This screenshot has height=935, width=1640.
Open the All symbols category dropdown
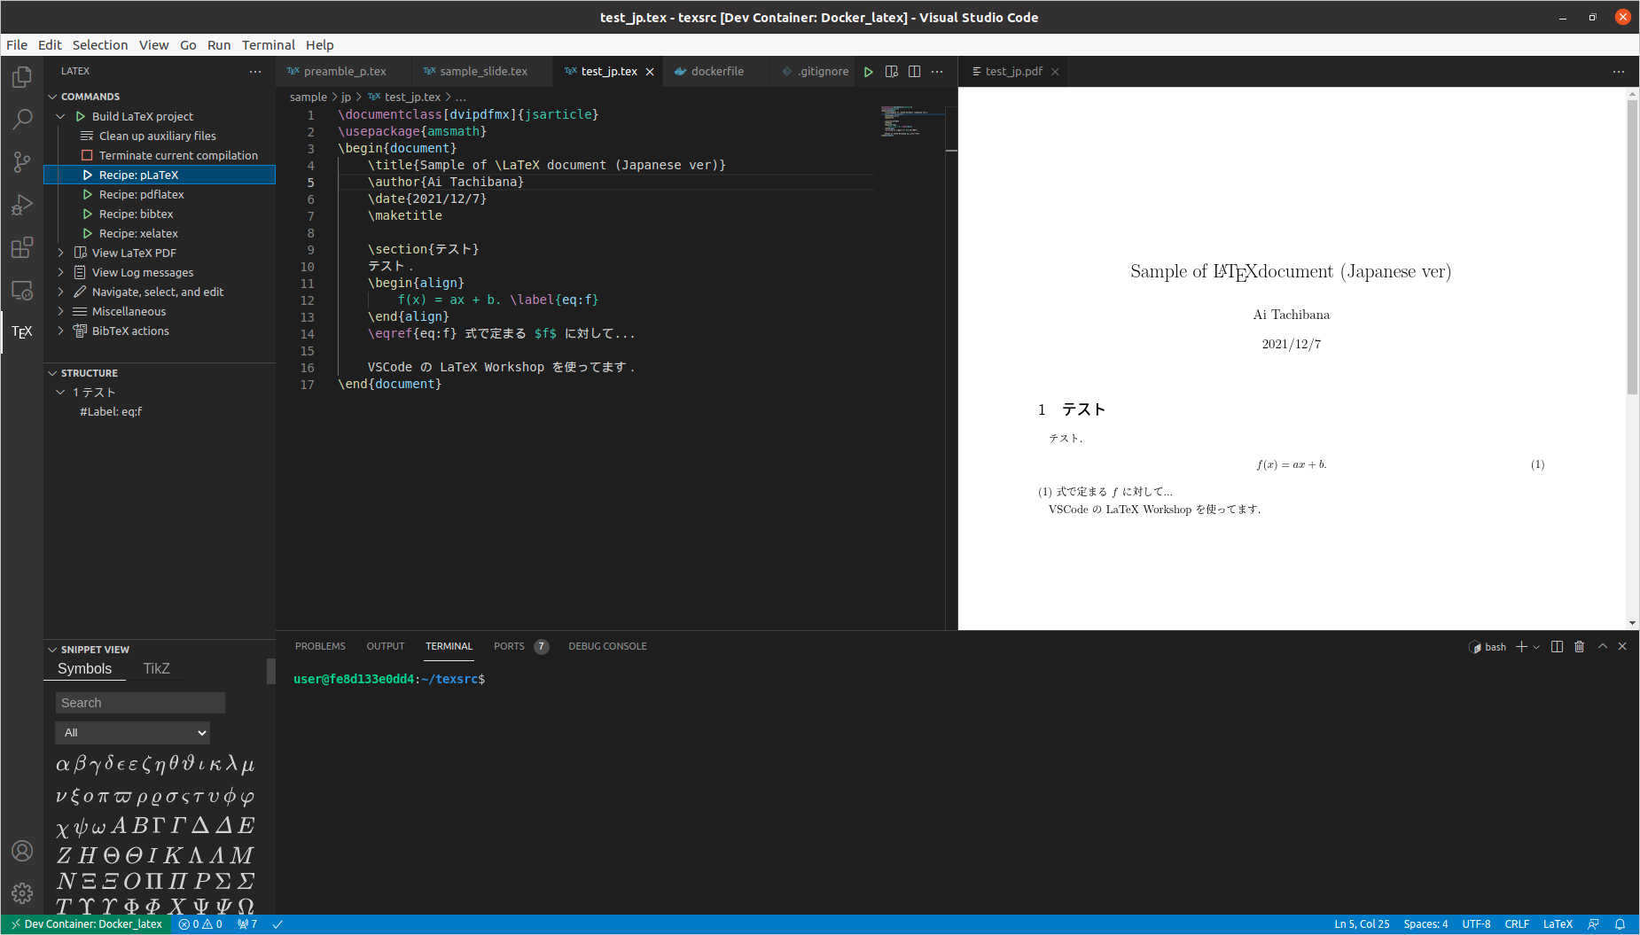[x=133, y=733]
